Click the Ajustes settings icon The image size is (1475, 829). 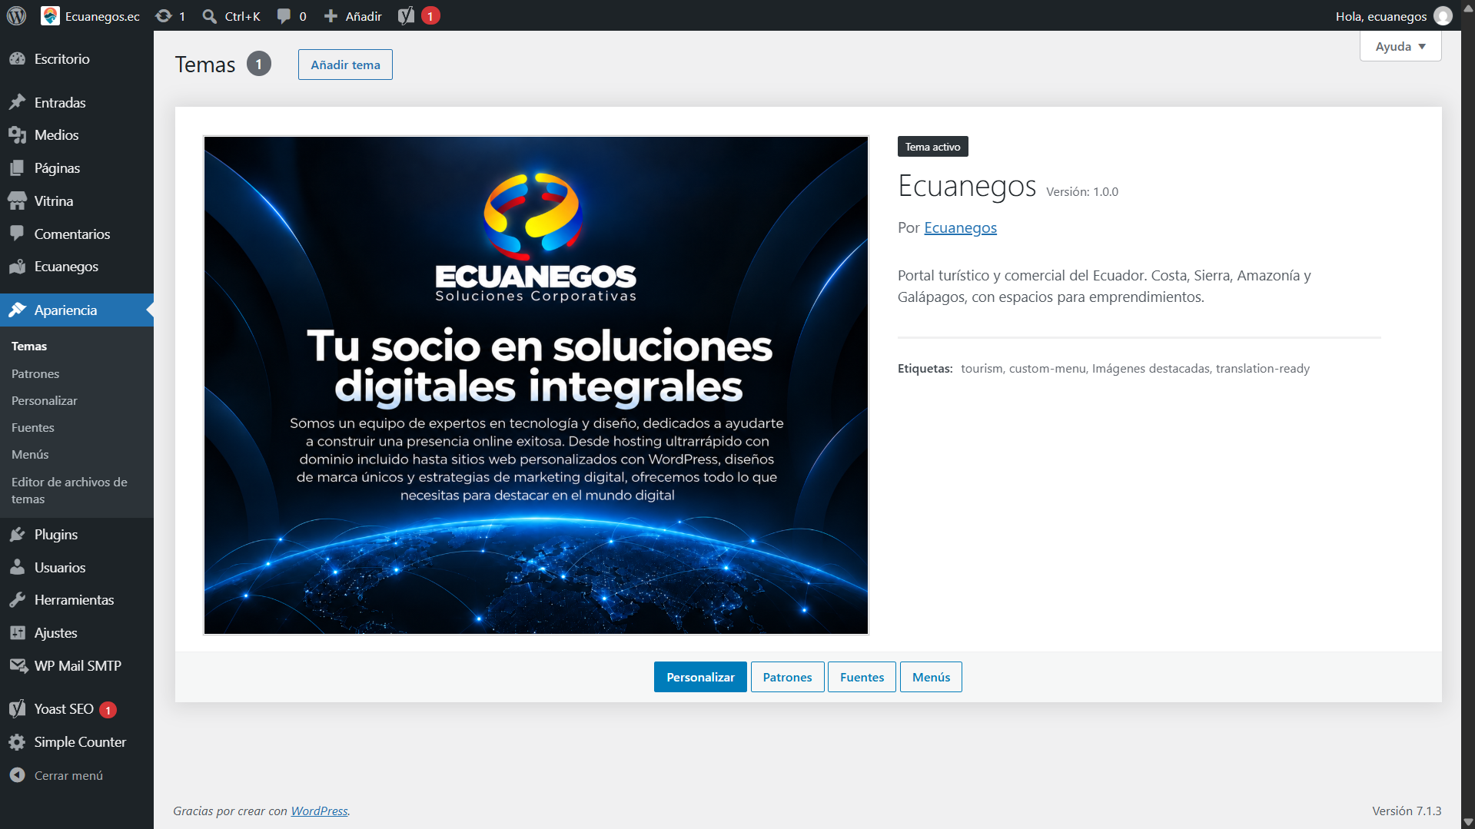click(x=17, y=633)
